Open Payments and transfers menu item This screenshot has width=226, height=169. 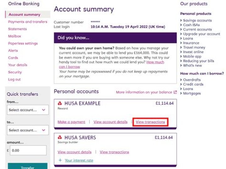click(28, 22)
